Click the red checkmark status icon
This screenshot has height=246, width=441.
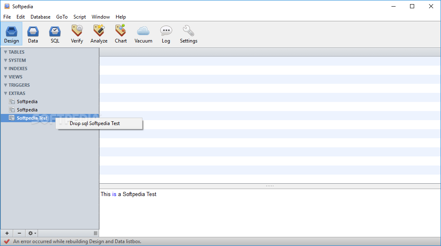click(7, 241)
